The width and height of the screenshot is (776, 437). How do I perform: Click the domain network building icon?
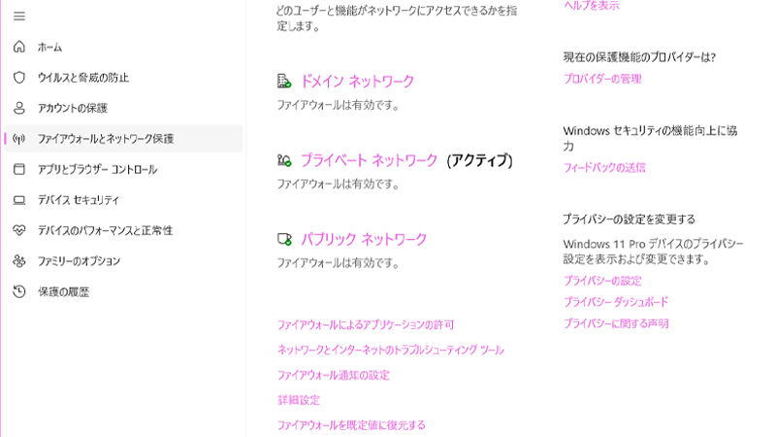[284, 81]
